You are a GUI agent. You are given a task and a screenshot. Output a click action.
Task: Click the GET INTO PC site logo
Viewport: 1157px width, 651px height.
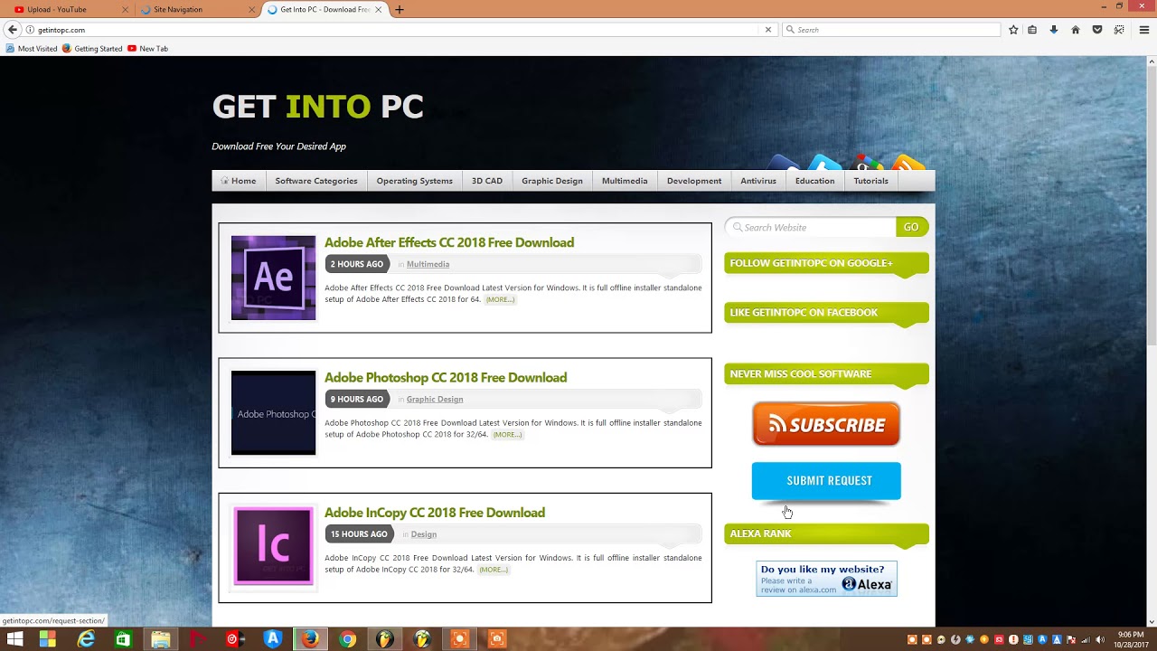point(317,107)
